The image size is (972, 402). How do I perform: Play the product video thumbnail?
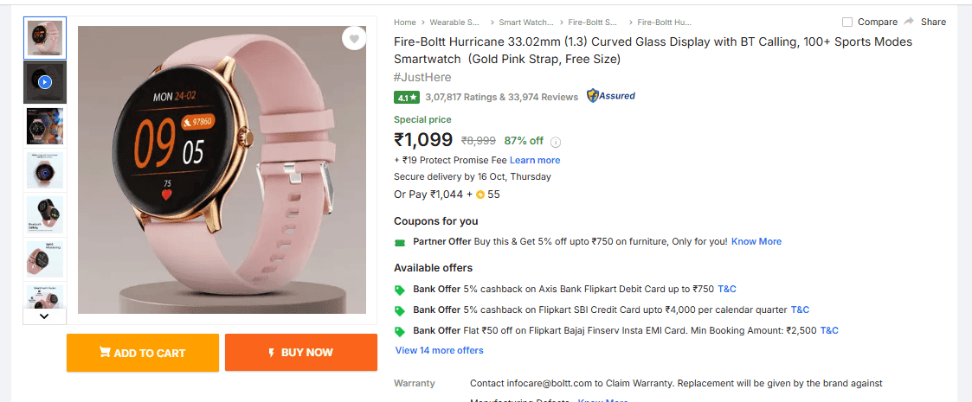(45, 82)
